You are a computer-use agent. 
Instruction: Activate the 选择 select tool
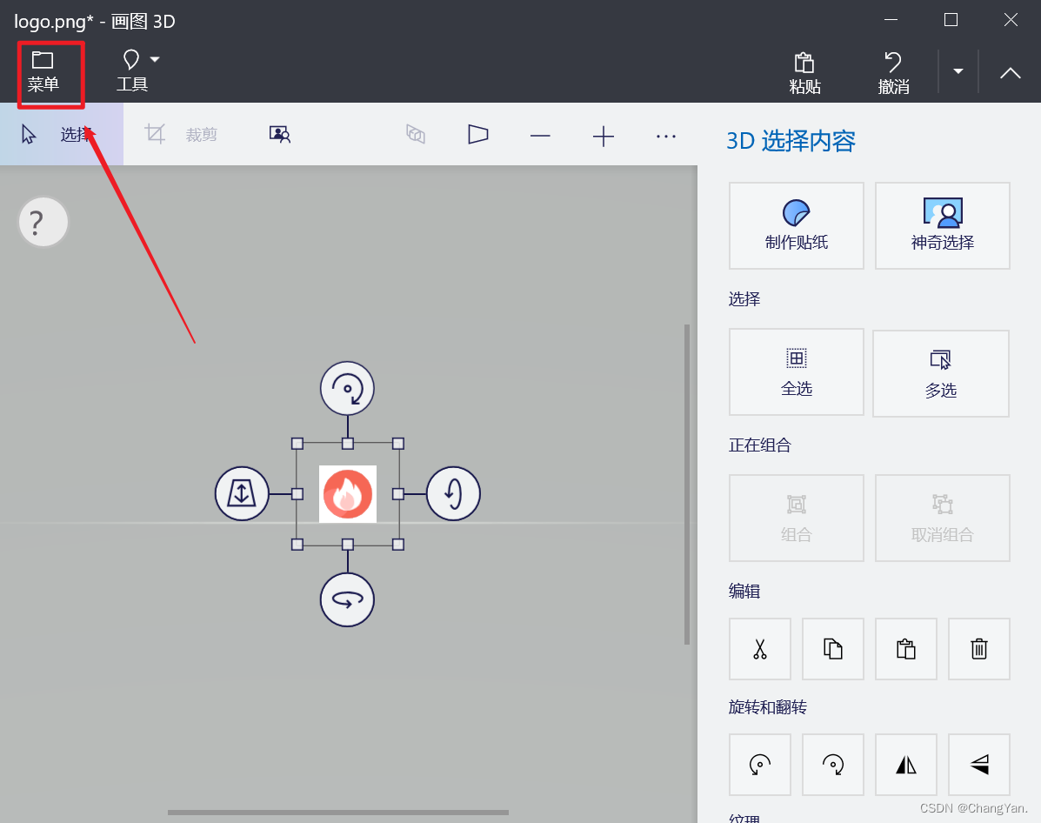(x=61, y=134)
